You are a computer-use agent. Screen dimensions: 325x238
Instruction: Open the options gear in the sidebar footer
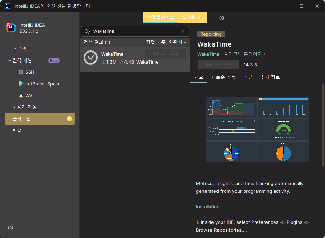(11, 227)
